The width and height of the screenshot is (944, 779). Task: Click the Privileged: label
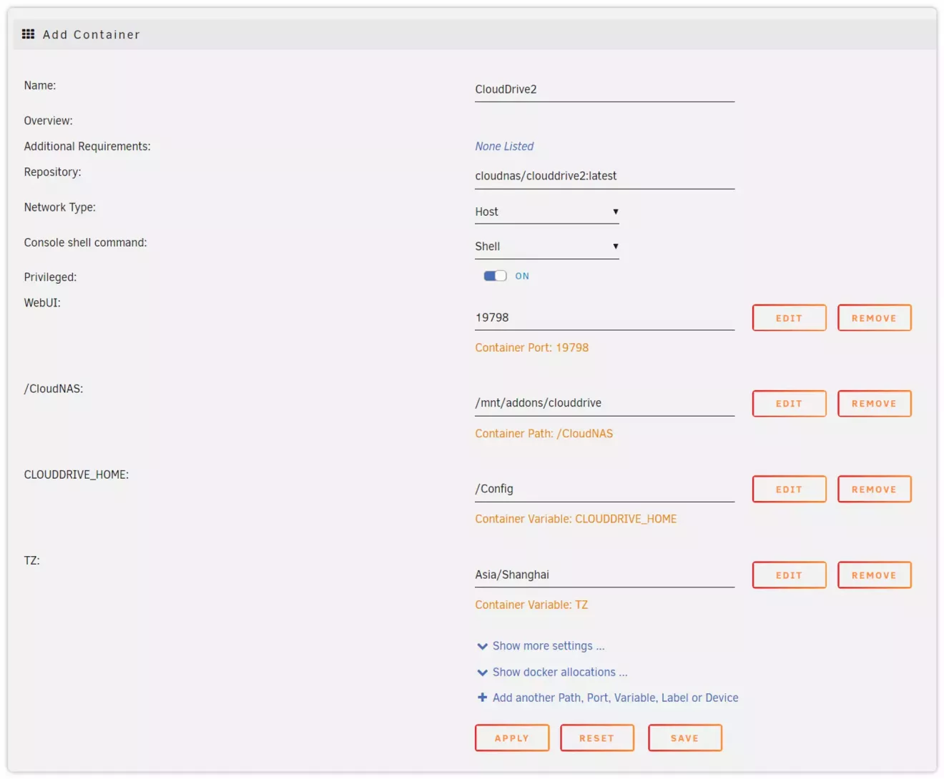click(50, 277)
